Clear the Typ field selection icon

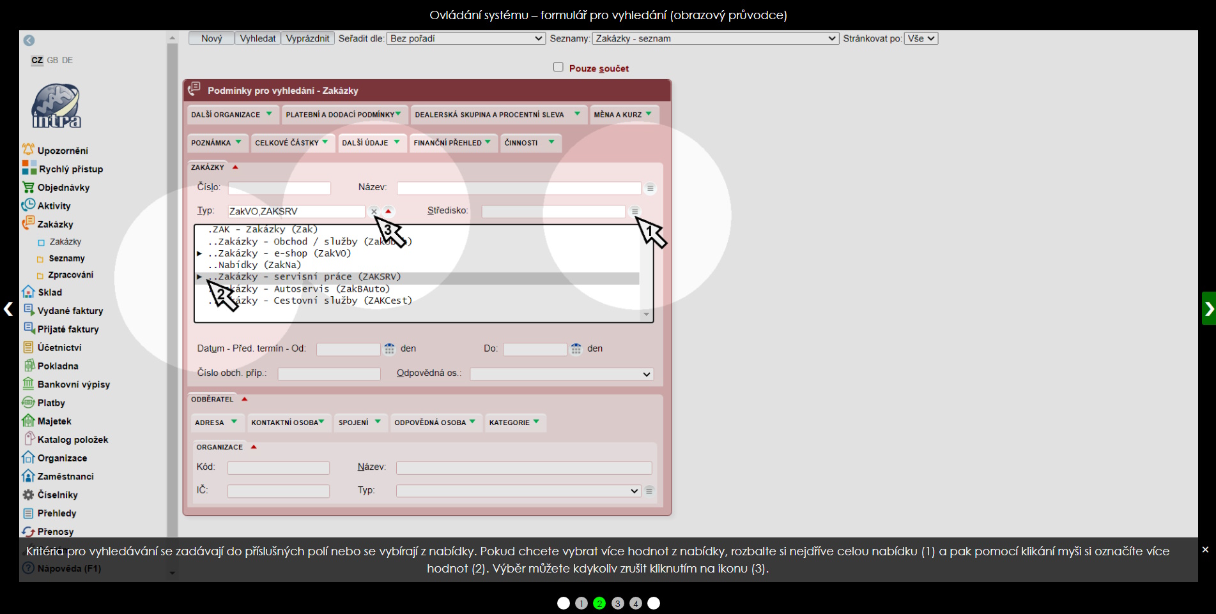[374, 211]
